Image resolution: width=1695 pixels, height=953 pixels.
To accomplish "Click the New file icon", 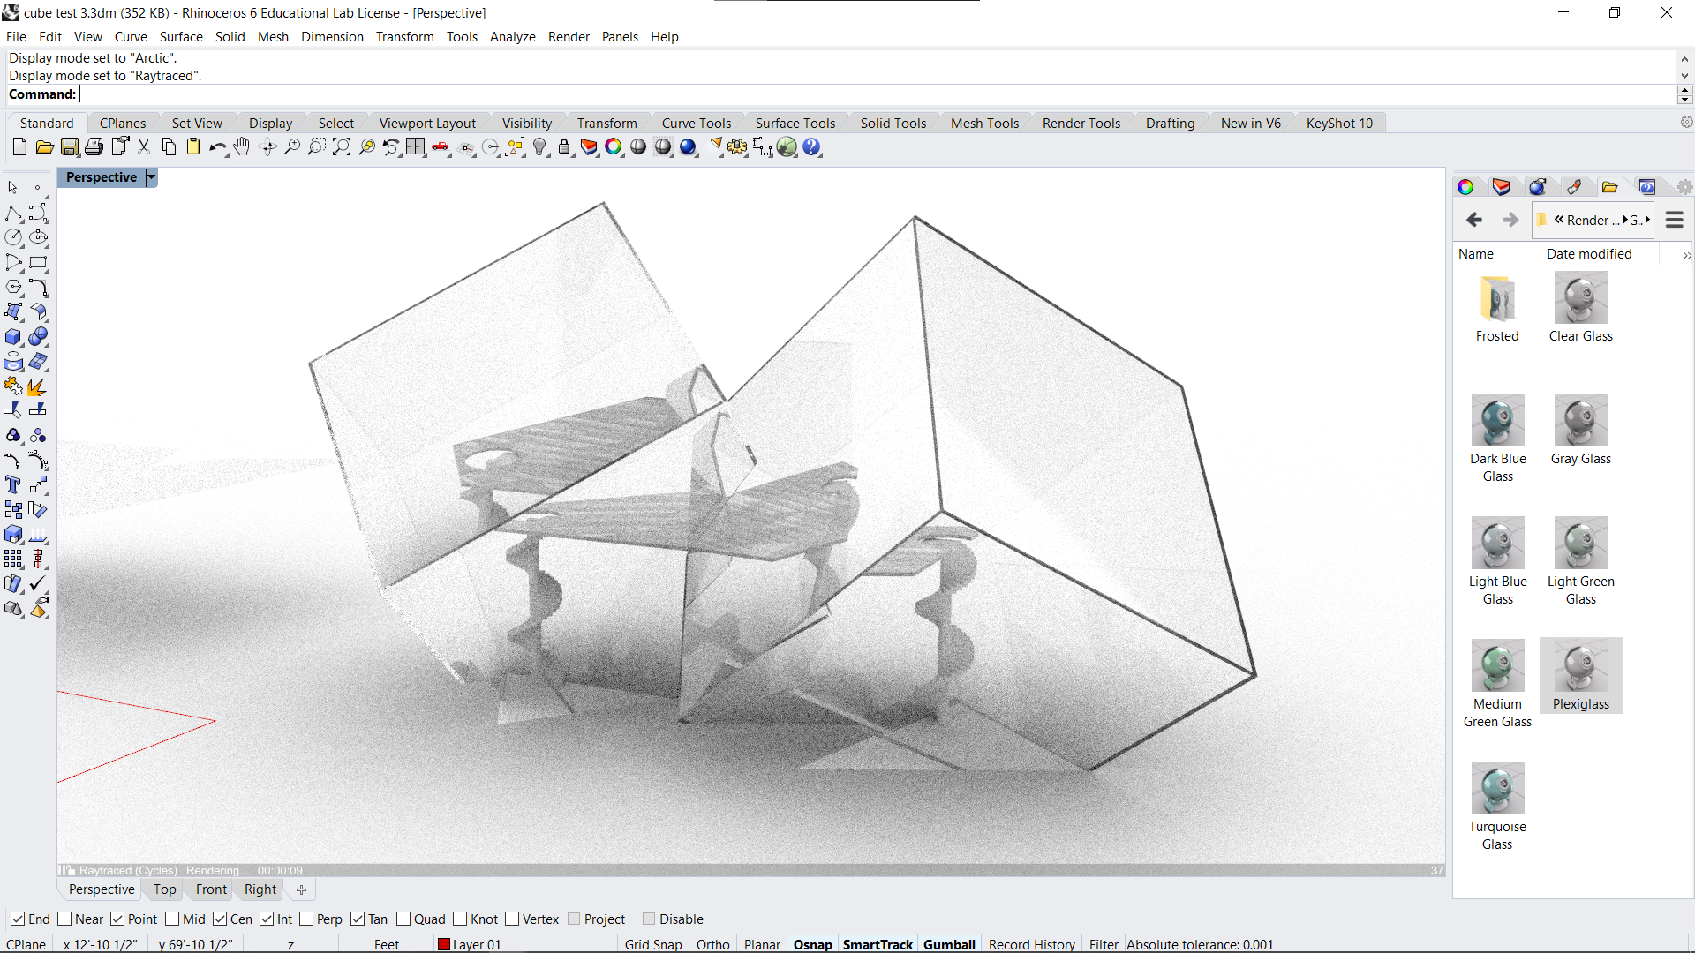I will pyautogui.click(x=19, y=147).
